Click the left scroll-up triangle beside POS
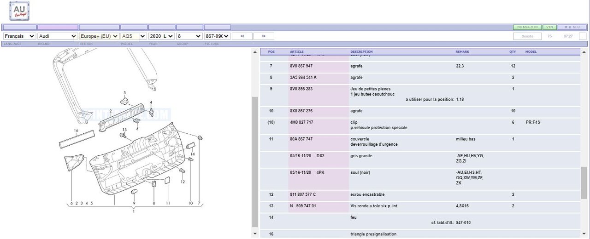 coord(255,52)
